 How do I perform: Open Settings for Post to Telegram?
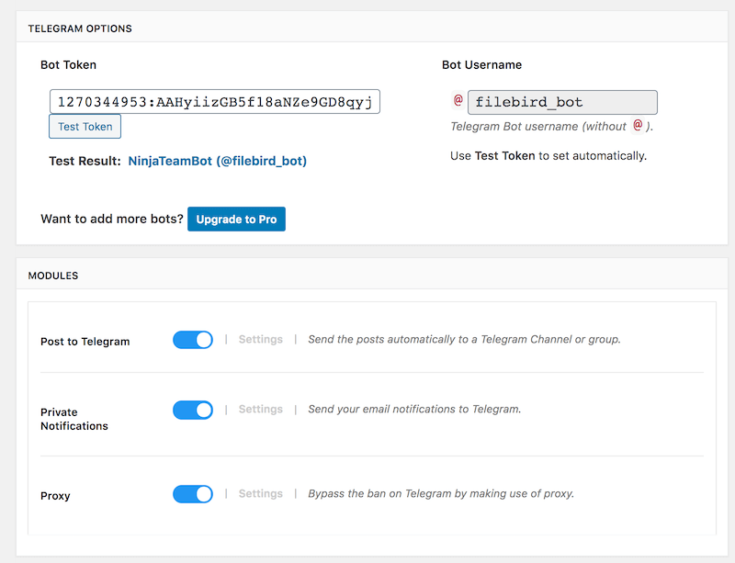(261, 340)
